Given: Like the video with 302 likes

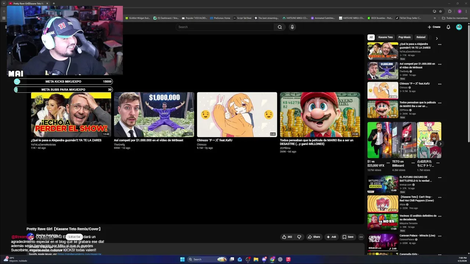Looking at the screenshot, I should [x=287, y=237].
